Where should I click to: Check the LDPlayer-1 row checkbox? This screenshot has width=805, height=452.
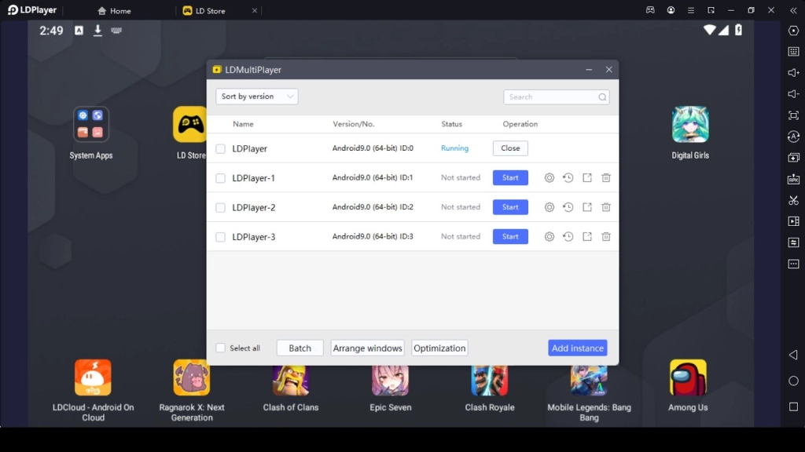pos(220,178)
